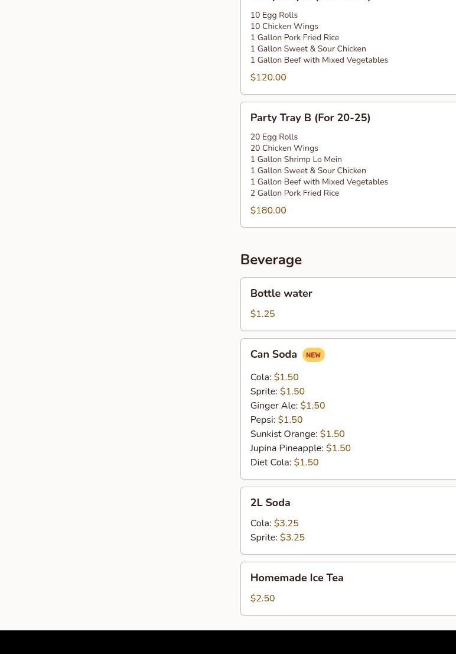Open the 2L Soda item title

point(270,503)
